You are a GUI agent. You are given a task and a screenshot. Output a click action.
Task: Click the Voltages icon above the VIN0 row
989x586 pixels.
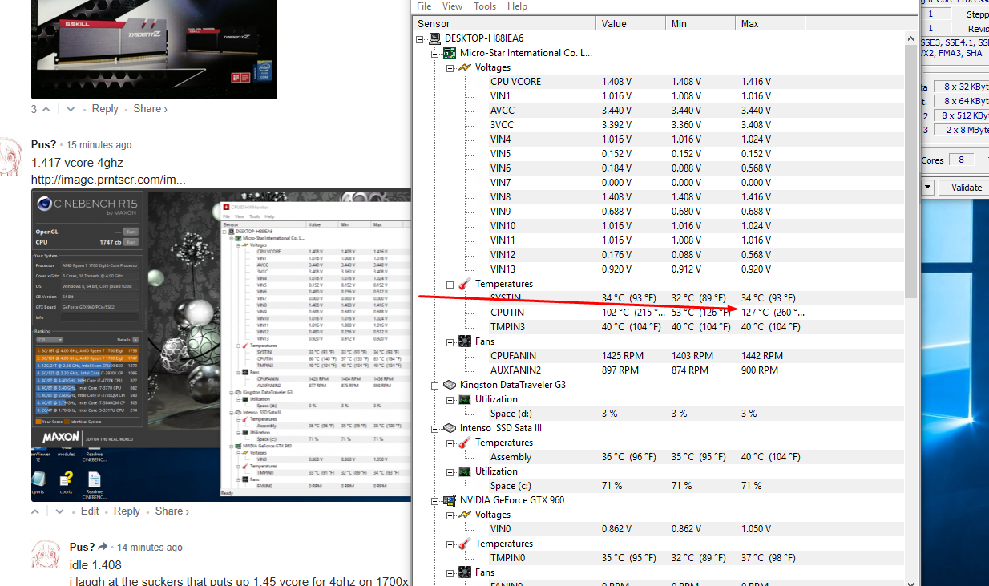click(x=465, y=515)
